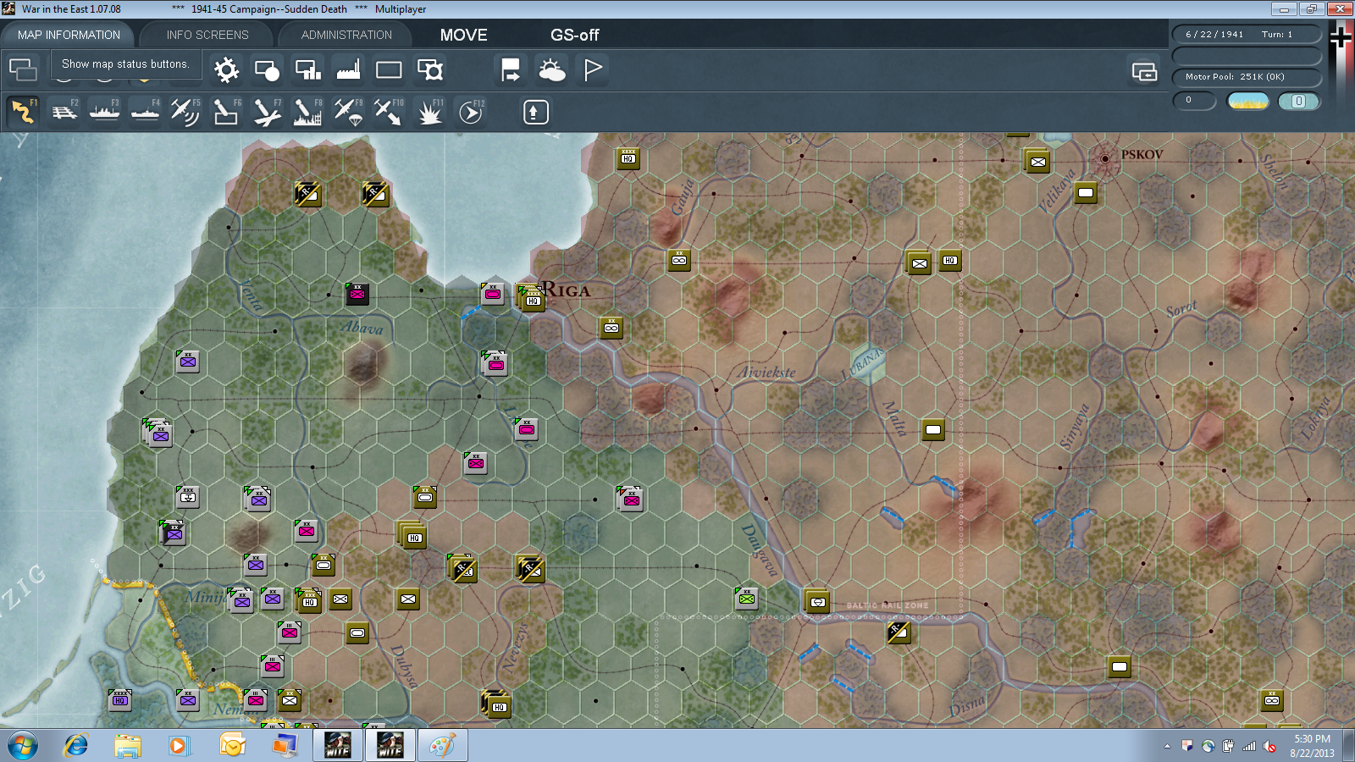The width and height of the screenshot is (1355, 762).
Task: Click the GS-off ground support toggle
Action: (574, 35)
